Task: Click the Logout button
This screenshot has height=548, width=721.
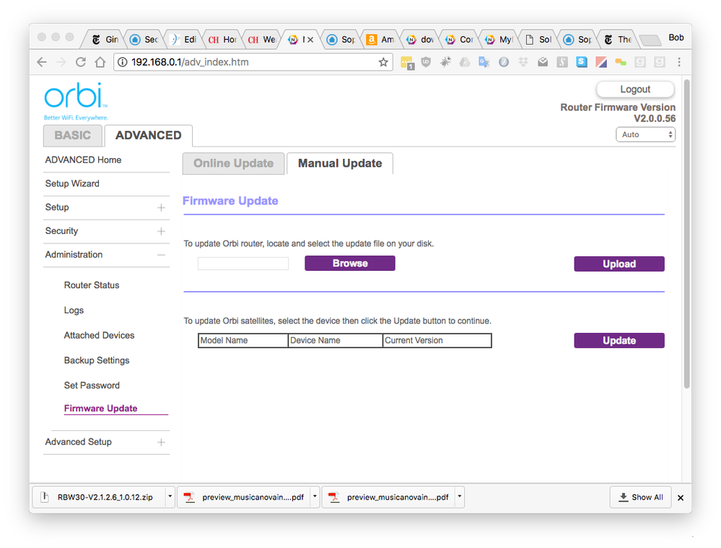Action: point(635,90)
